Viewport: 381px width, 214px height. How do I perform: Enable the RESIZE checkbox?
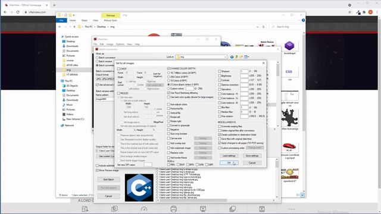[118, 93]
